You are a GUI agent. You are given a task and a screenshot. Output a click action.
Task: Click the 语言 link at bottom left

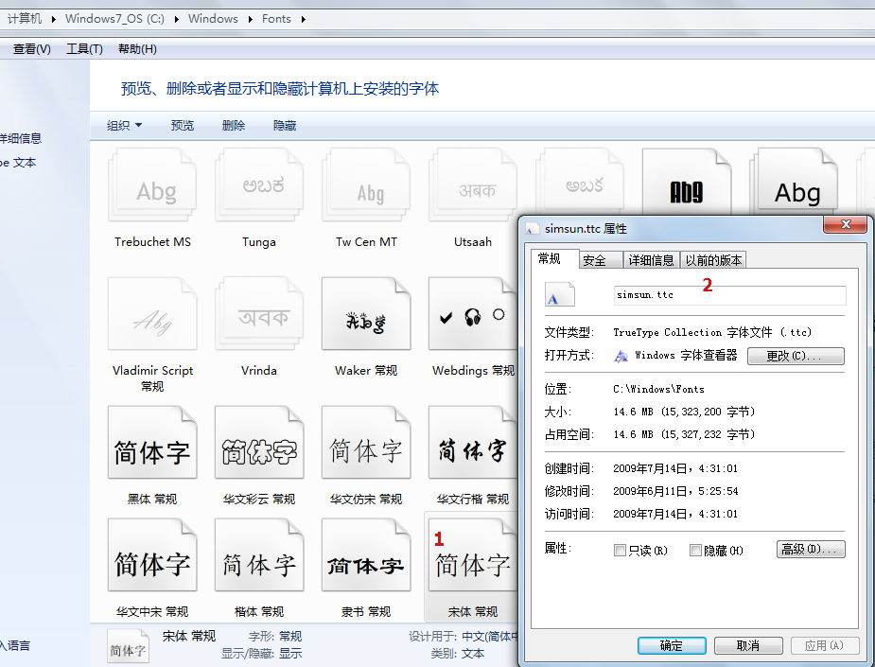coord(15,646)
